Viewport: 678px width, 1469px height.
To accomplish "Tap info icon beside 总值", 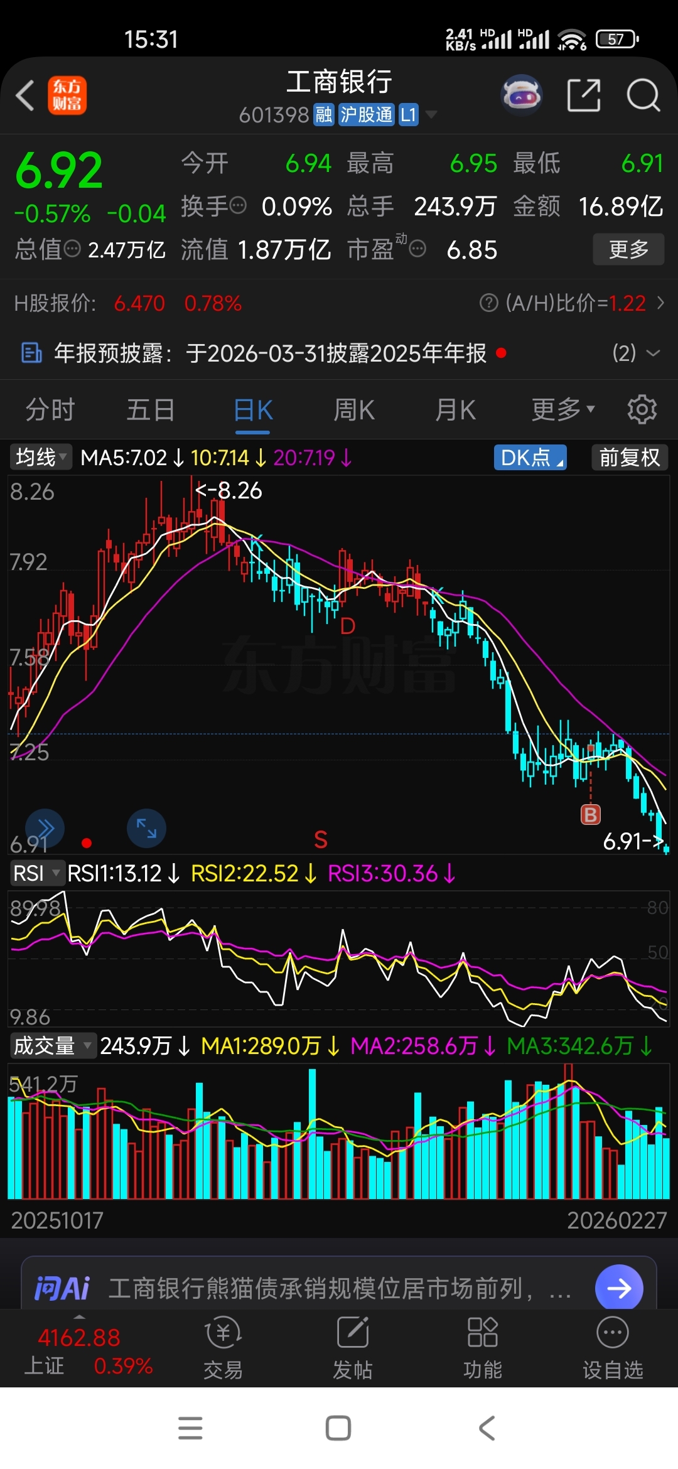I will [x=73, y=249].
